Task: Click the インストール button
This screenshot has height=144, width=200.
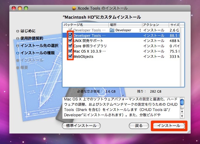Action: pos(169,126)
